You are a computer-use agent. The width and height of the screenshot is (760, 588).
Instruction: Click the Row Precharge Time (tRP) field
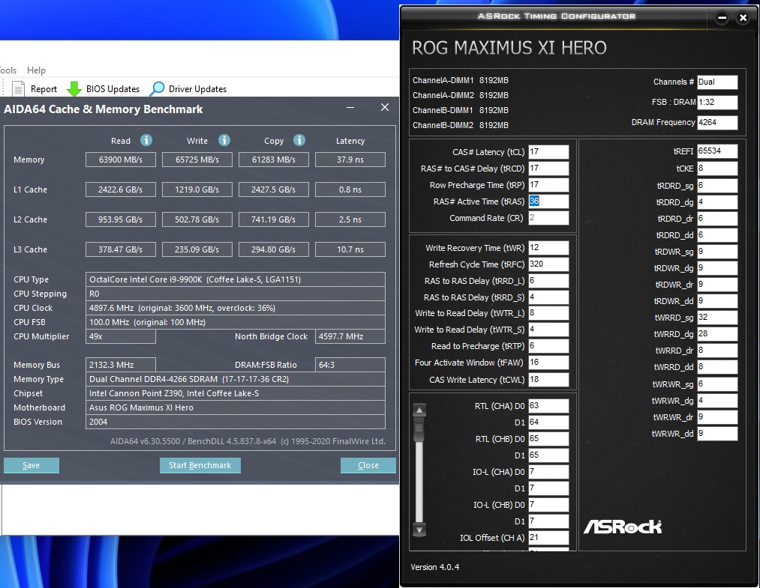pos(548,185)
